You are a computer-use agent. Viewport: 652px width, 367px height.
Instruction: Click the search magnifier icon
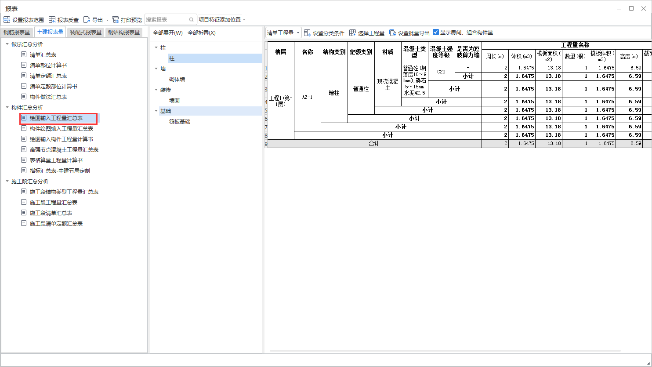pyautogui.click(x=192, y=20)
